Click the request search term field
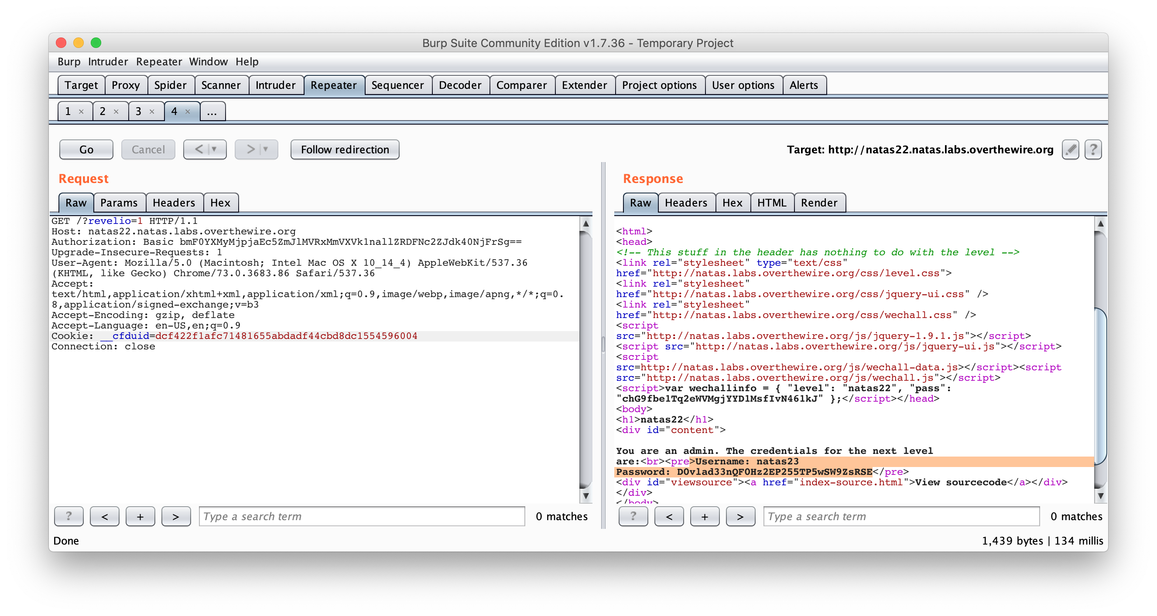Viewport: 1157px width, 616px height. click(362, 516)
